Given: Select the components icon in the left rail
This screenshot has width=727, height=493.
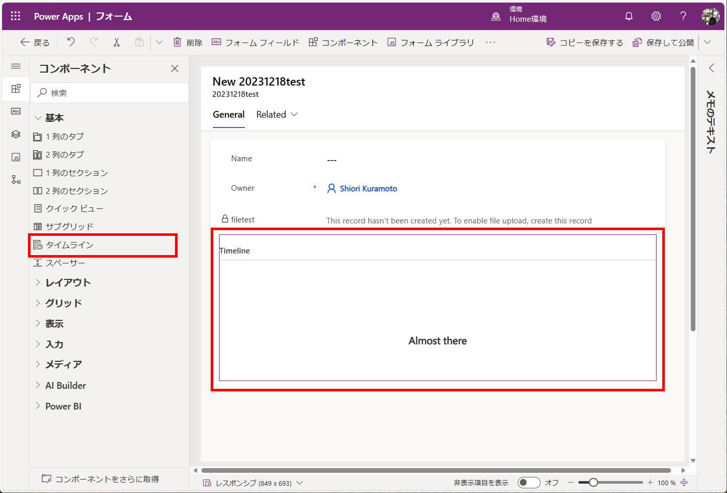Looking at the screenshot, I should pos(16,89).
